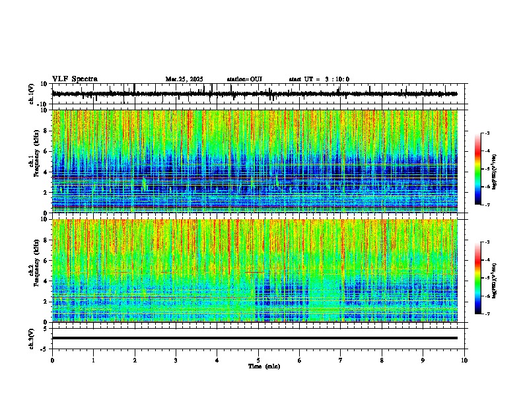
Task: Click time axis tick label "7"
Action: click(x=341, y=360)
